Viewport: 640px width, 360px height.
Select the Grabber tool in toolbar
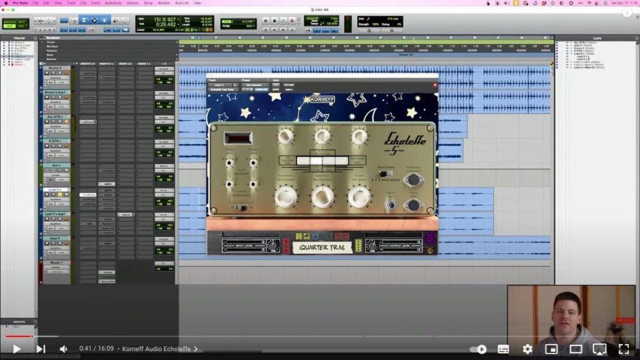point(104,20)
